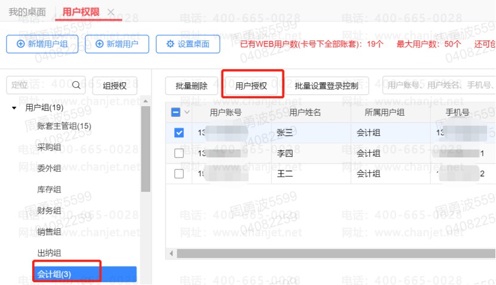The height and width of the screenshot is (285, 496).
Task: Click the tree panel scroll-up arrow
Action: [x=146, y=101]
